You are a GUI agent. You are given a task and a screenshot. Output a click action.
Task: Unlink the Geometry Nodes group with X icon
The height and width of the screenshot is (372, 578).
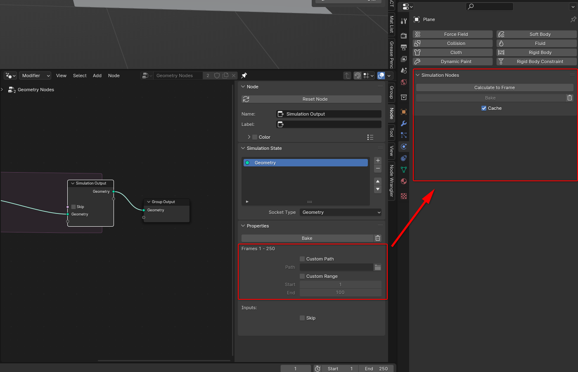click(x=234, y=76)
